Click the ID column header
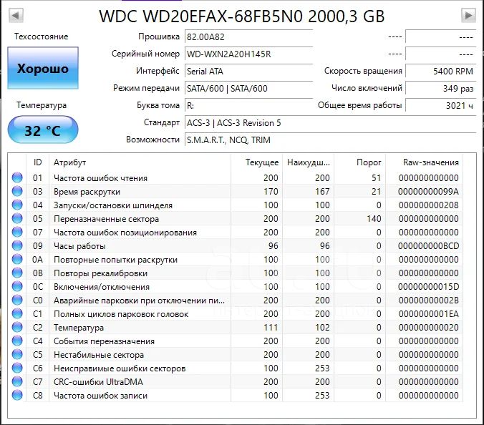 (38, 162)
